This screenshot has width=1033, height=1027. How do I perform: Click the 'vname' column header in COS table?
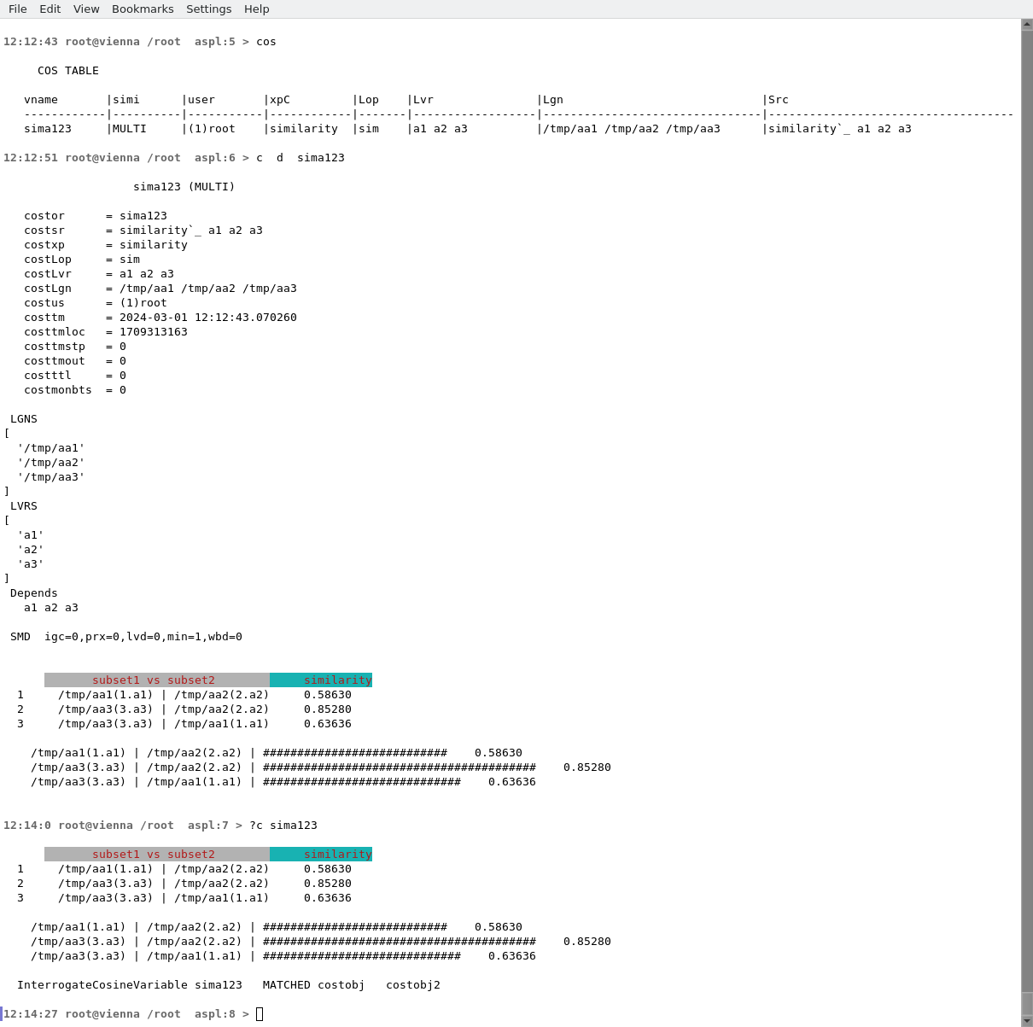tap(41, 100)
